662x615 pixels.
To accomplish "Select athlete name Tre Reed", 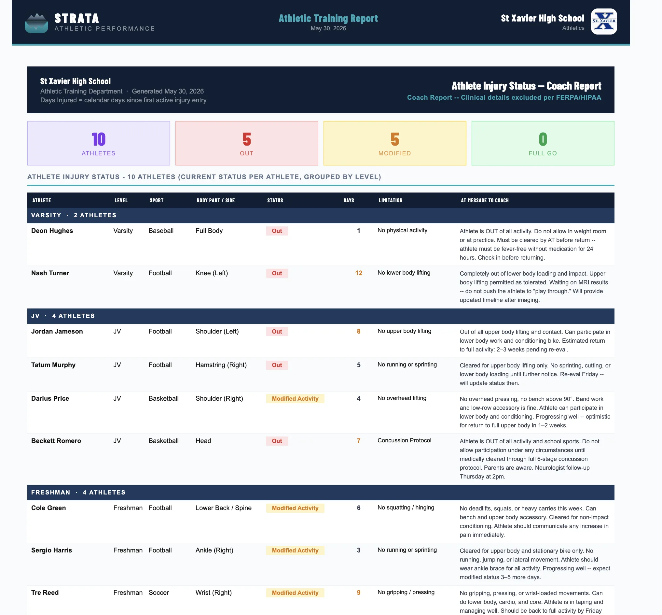I will (x=45, y=593).
